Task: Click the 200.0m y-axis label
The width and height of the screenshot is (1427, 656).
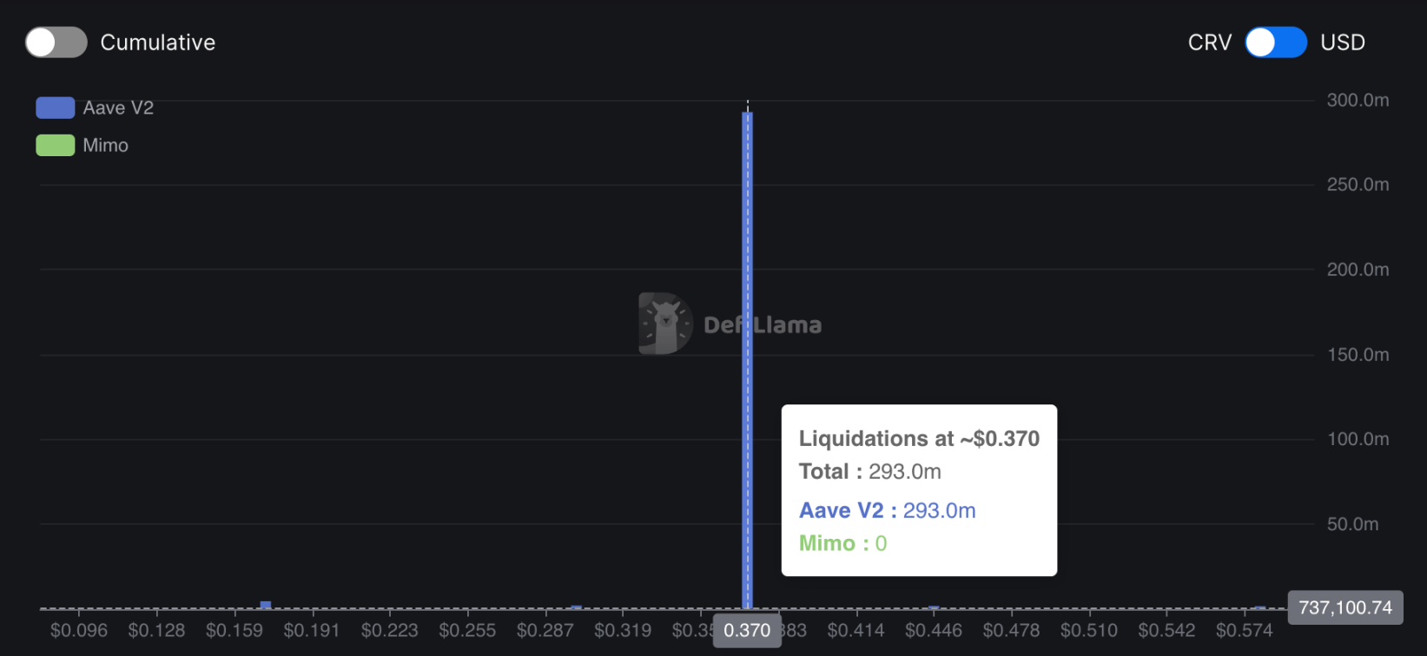Action: [1358, 269]
